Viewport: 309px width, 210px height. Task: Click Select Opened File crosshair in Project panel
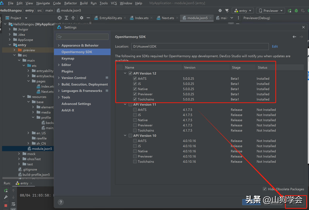[59, 18]
